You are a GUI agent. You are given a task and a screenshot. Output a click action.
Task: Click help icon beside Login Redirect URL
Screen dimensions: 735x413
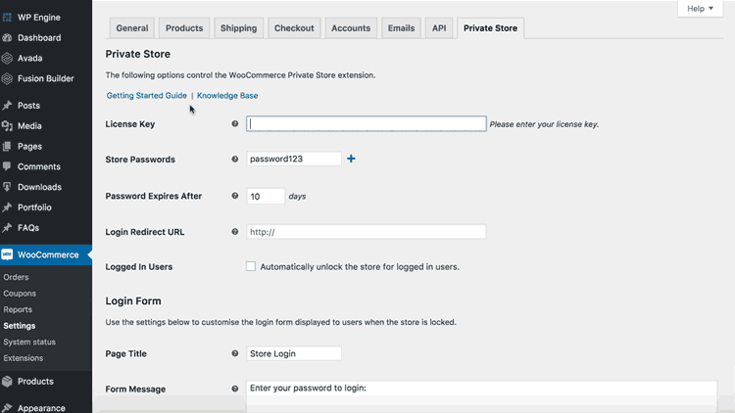[x=235, y=231]
